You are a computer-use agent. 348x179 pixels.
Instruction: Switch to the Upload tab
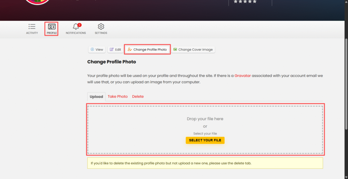pos(96,96)
